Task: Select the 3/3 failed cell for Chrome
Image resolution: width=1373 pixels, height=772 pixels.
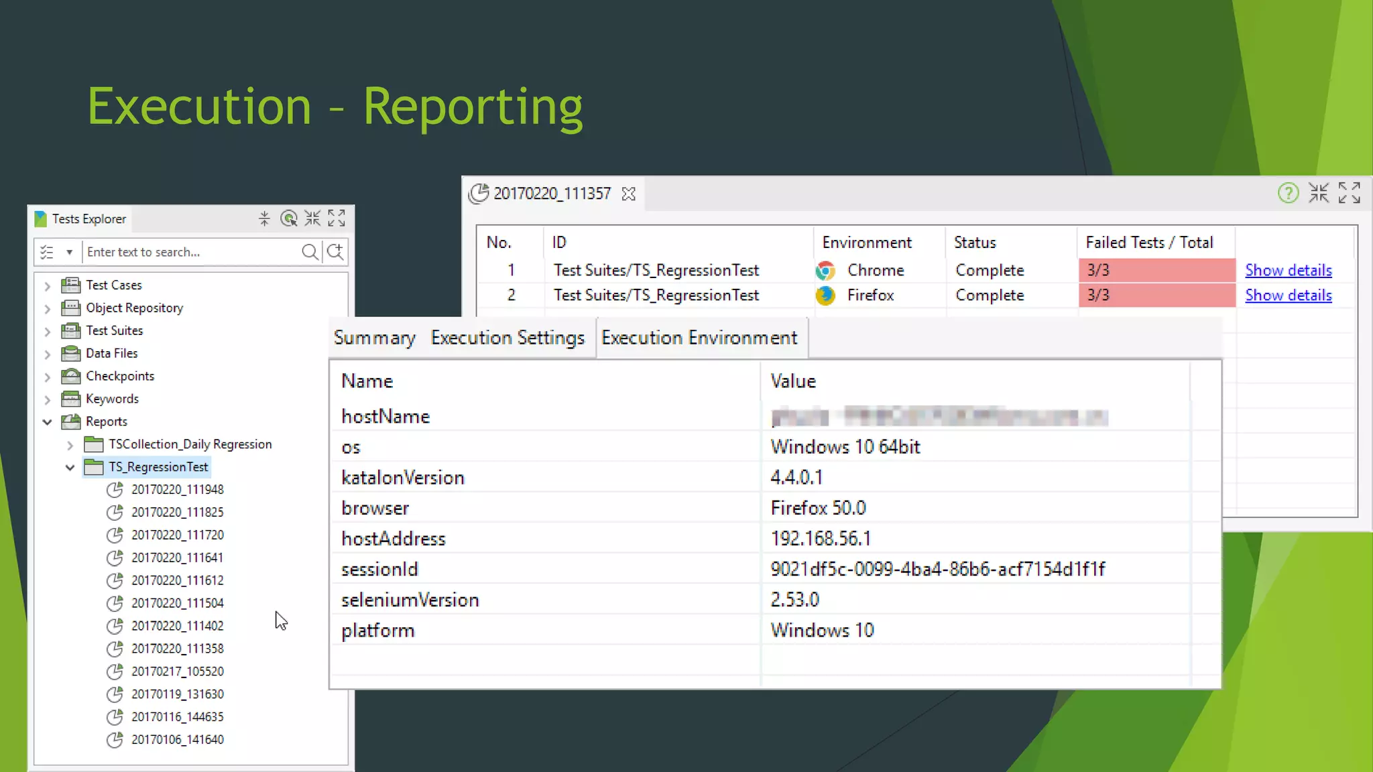Action: (1156, 270)
